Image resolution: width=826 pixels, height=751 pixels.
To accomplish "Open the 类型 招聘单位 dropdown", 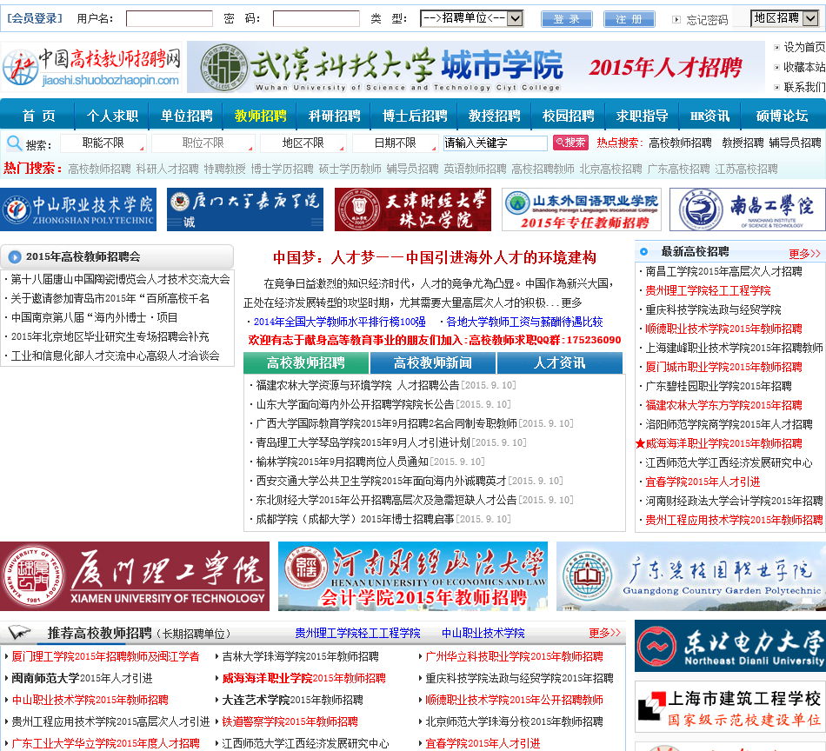I will click(471, 18).
